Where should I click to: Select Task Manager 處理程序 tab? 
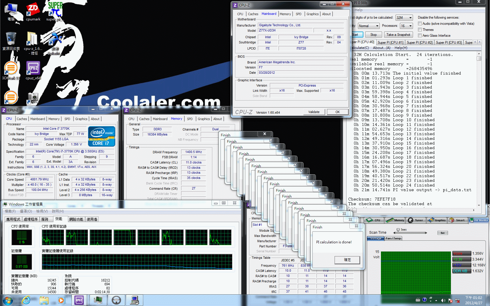[31, 219]
